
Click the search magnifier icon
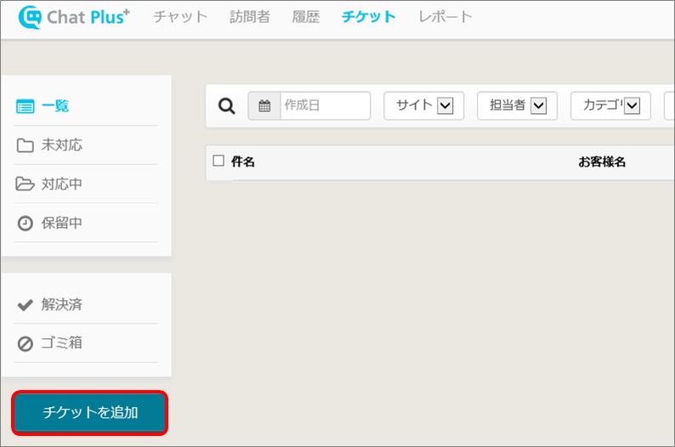point(226,106)
